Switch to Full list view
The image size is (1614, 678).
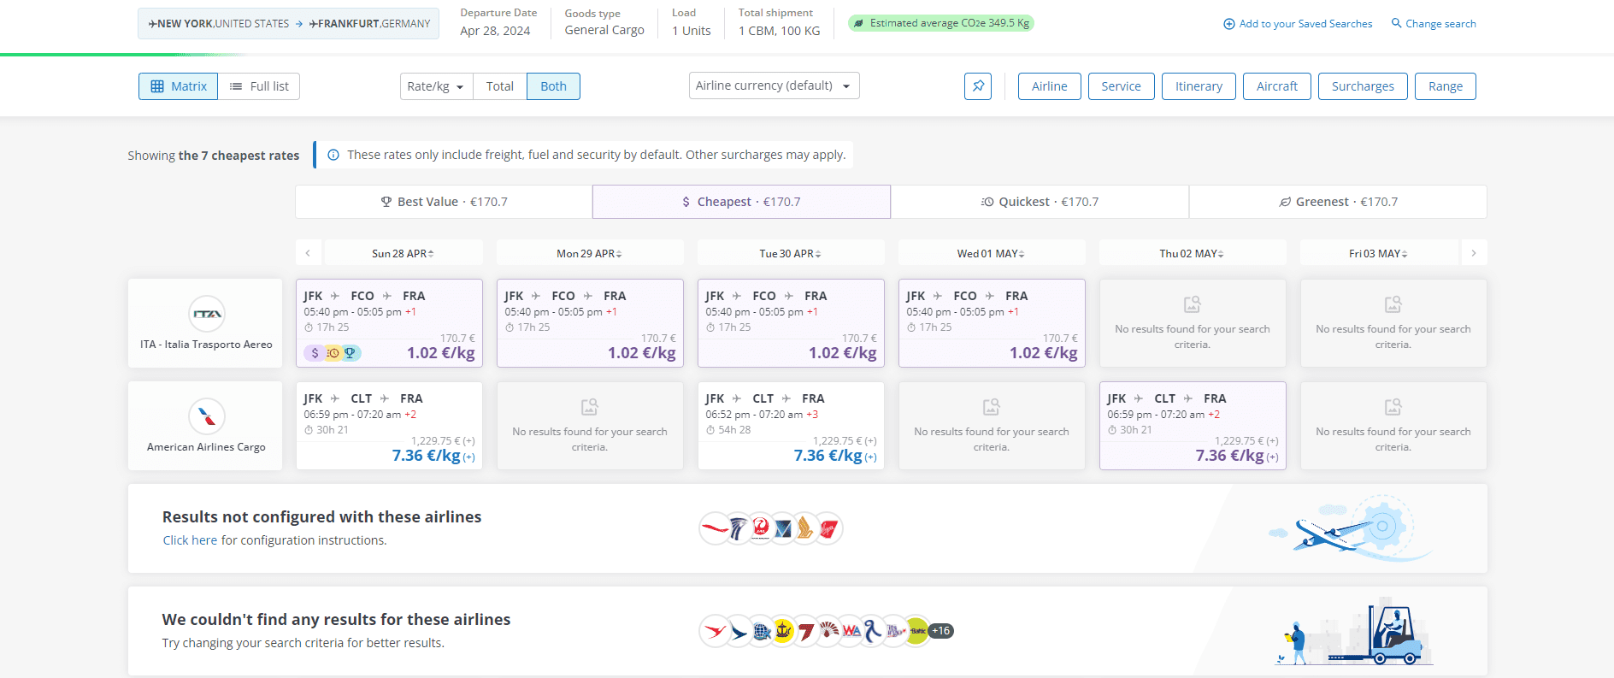(x=259, y=86)
